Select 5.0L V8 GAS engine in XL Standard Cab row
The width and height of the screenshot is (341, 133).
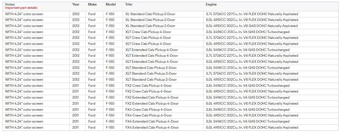(x=252, y=26)
